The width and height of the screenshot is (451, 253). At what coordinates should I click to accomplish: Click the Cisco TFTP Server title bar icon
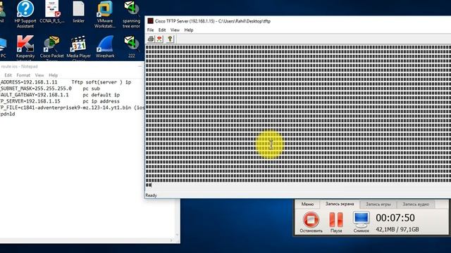click(150, 21)
